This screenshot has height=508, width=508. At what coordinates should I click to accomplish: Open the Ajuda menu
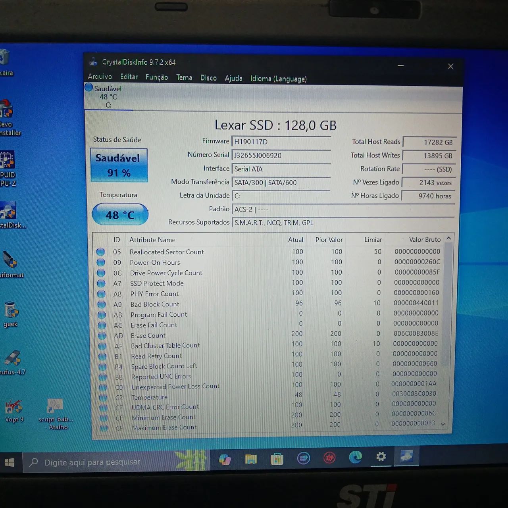tap(233, 79)
